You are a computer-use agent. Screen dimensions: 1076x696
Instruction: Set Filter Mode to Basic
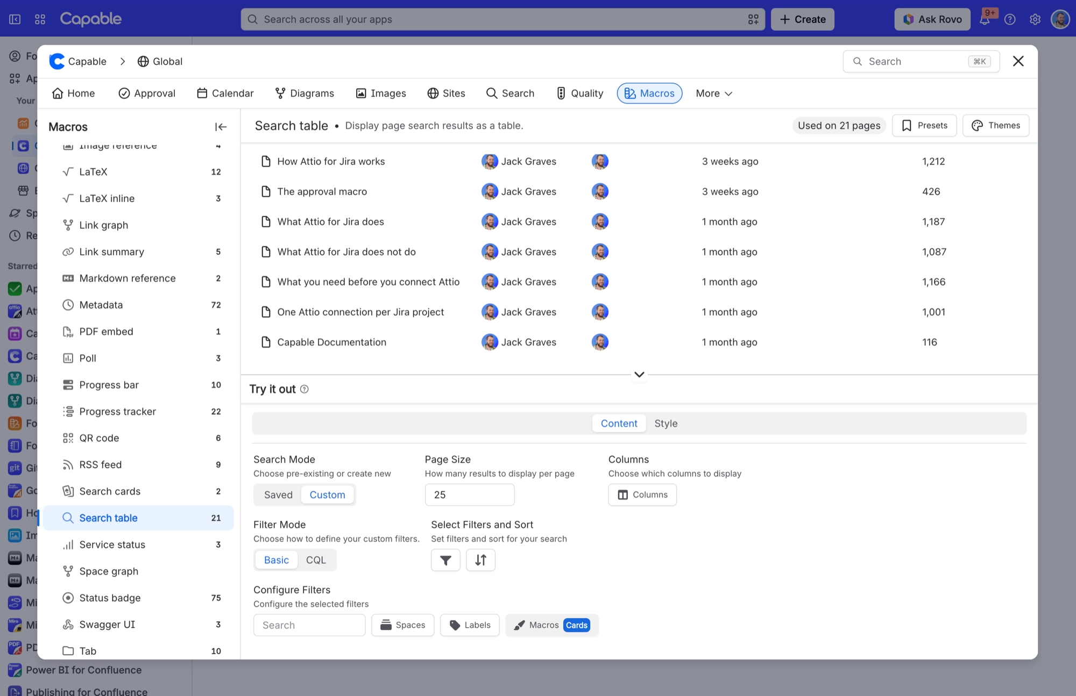pyautogui.click(x=277, y=560)
